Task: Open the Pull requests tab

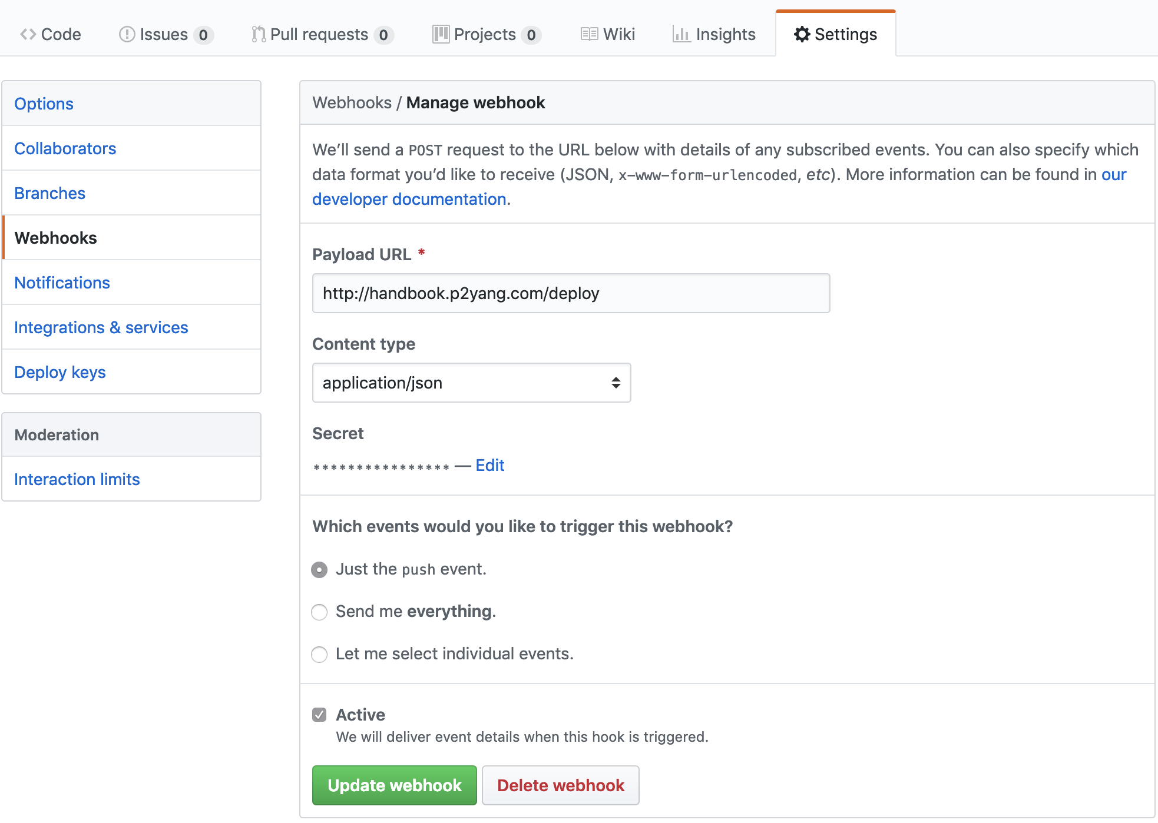Action: tap(322, 34)
